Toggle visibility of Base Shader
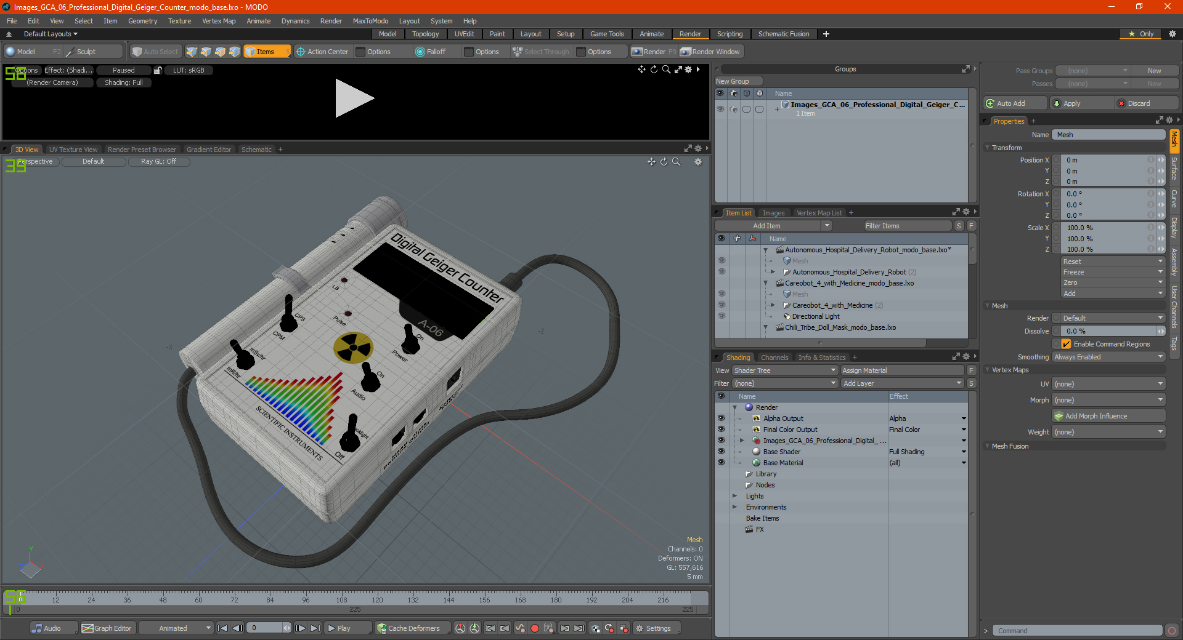 pyautogui.click(x=721, y=452)
